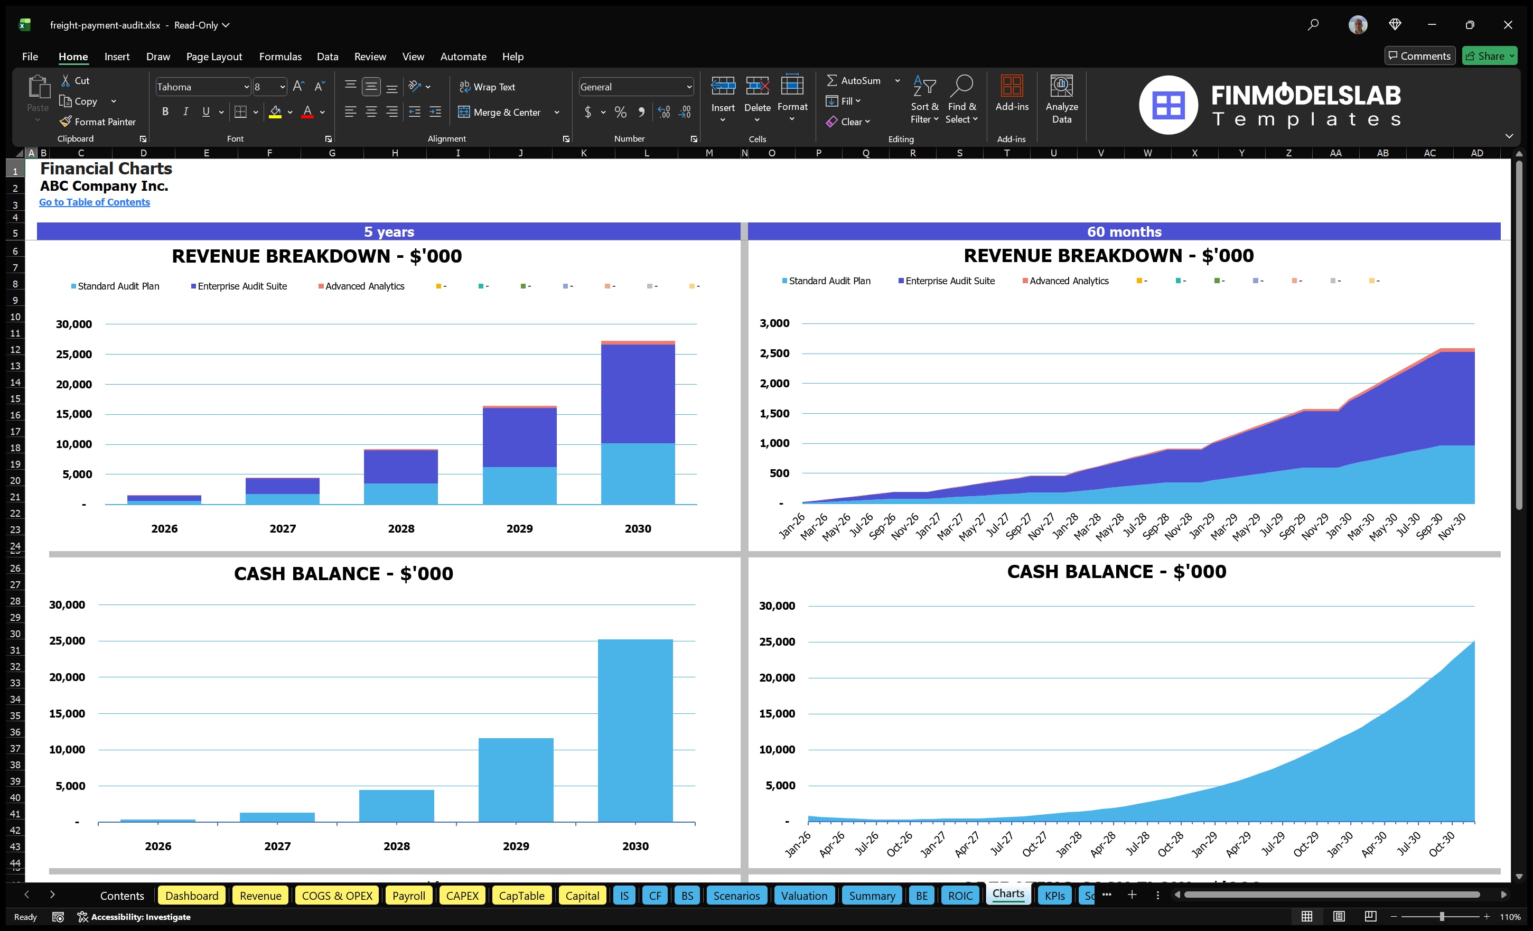
Task: Toggle italic formatting
Action: (185, 112)
